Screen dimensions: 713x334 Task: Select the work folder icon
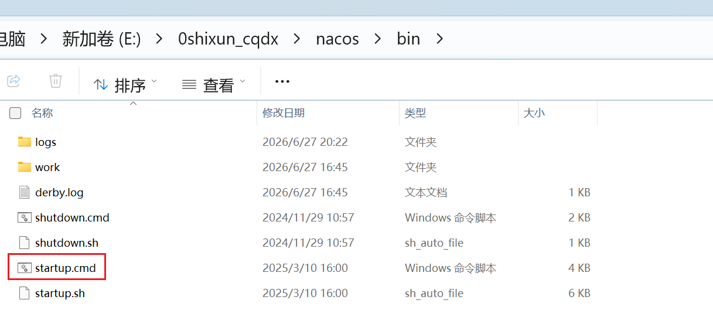point(24,167)
